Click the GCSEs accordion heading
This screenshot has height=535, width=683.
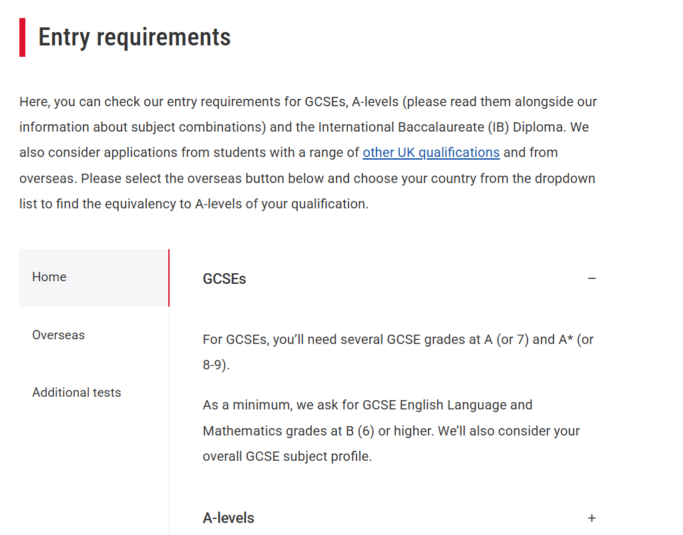click(x=224, y=279)
